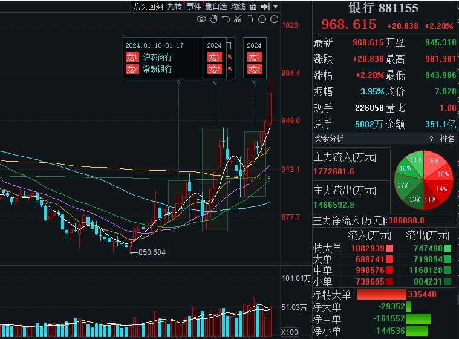459x339 pixels.
Task: Switch to 龙头回溯 tab
Action: (x=148, y=7)
